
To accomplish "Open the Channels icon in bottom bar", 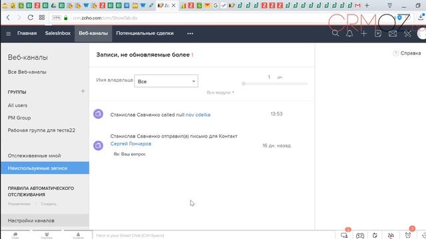I will pyautogui.click(x=47, y=235).
